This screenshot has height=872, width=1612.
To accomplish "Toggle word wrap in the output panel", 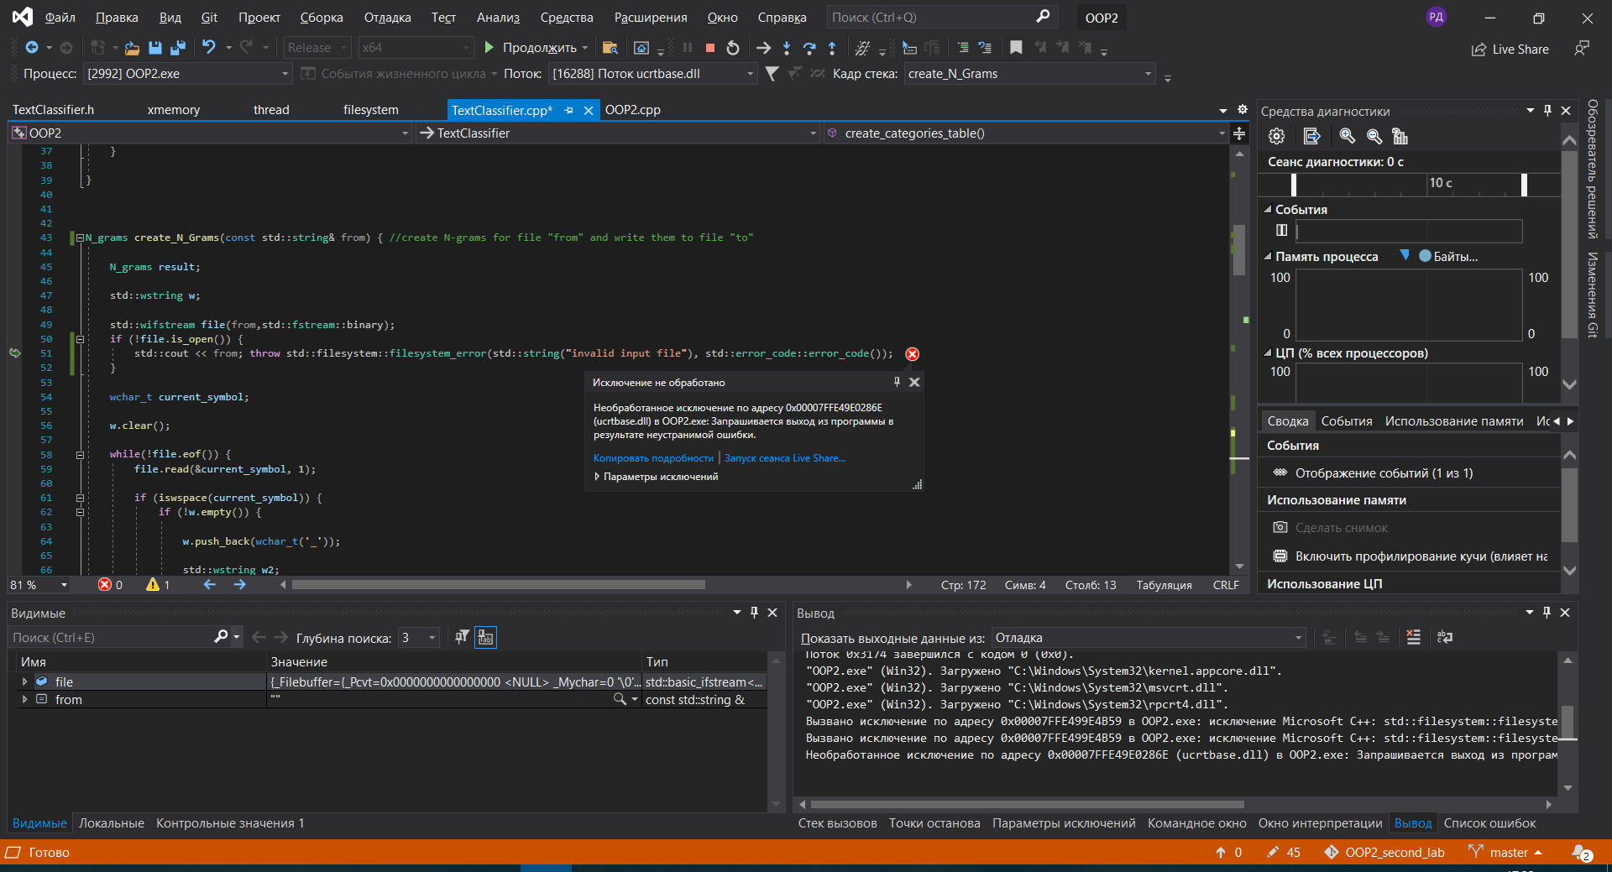I will point(1445,638).
